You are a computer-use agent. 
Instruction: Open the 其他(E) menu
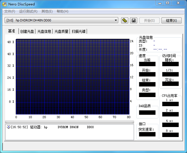(x=47, y=11)
